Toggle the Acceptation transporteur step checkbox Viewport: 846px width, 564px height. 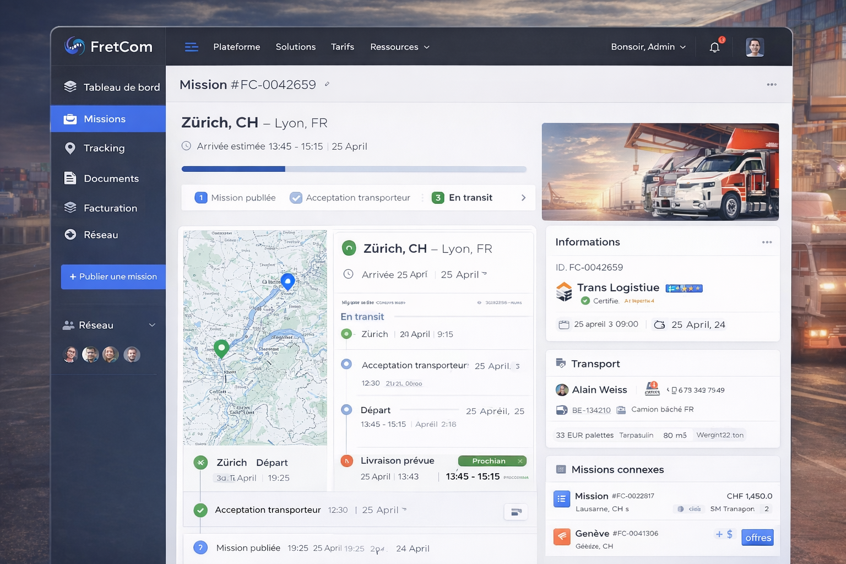pos(296,198)
